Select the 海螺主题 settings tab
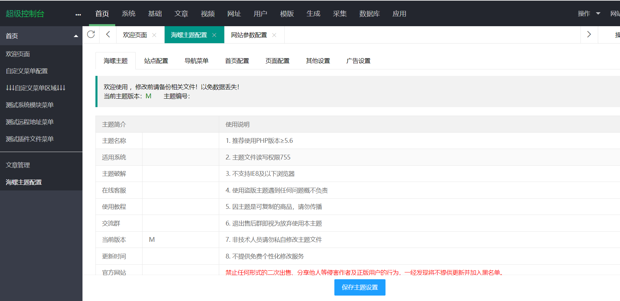The width and height of the screenshot is (620, 301). coord(116,61)
